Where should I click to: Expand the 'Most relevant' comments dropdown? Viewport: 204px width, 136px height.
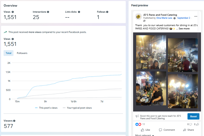145,135
